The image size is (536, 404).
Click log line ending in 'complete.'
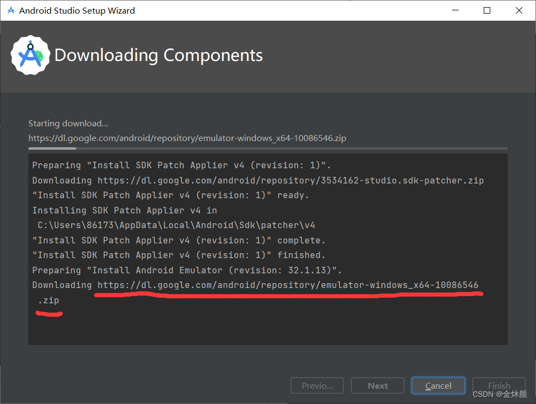click(x=179, y=240)
